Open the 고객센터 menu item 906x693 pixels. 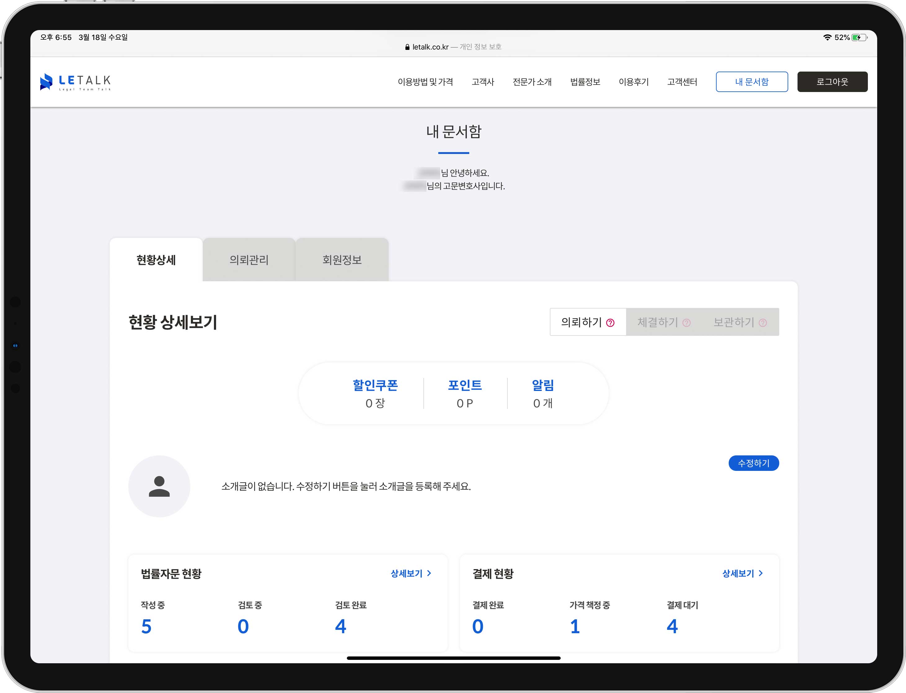pyautogui.click(x=682, y=82)
